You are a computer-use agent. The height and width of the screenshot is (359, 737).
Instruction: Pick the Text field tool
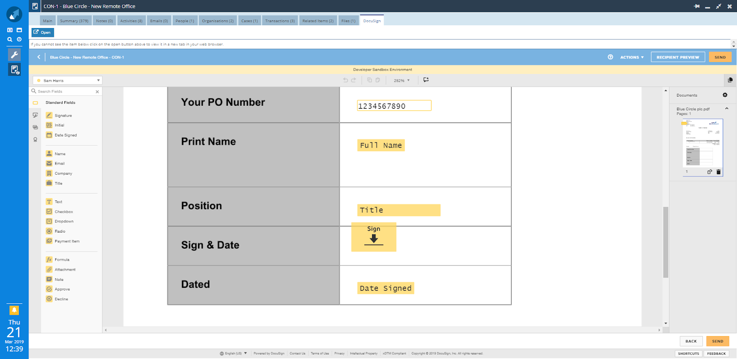point(54,202)
